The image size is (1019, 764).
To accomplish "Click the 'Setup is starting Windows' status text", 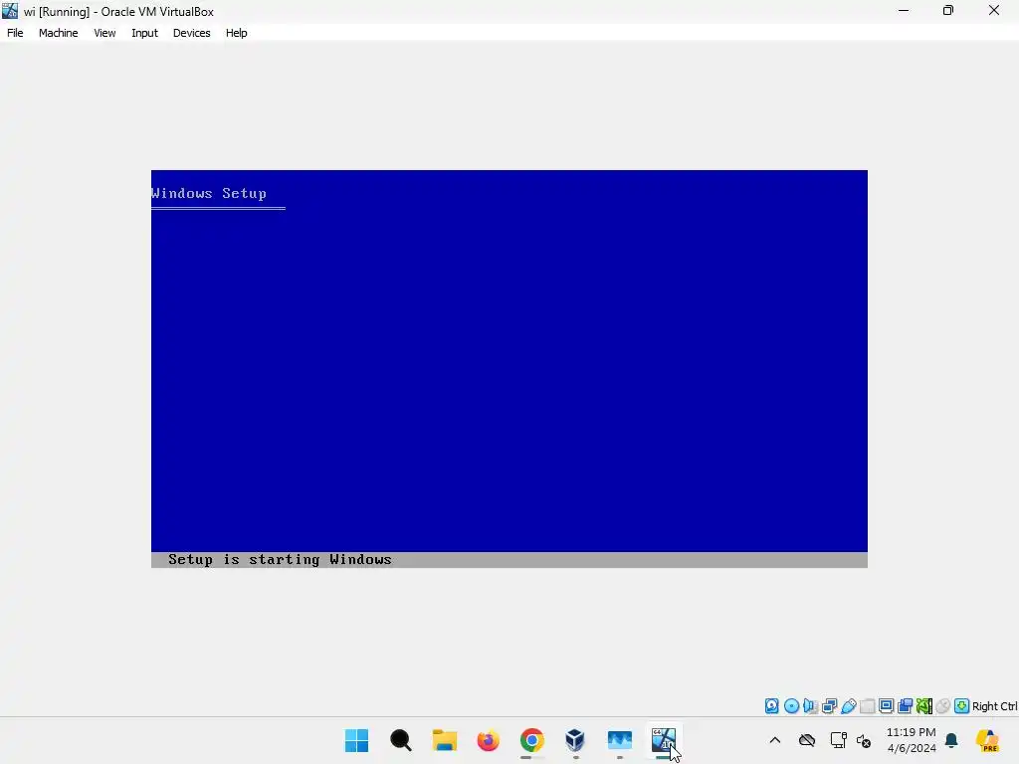I will [x=280, y=559].
